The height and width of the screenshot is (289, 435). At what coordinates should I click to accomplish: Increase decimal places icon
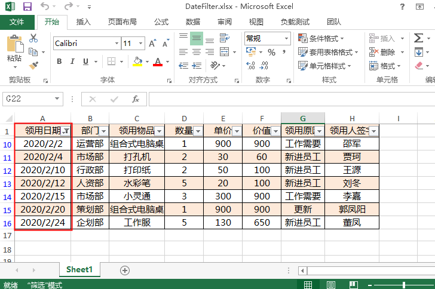250,66
